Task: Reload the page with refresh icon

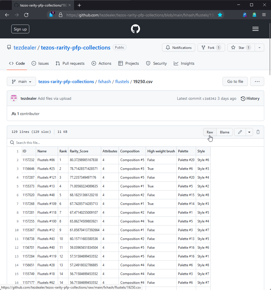Action: 26,15
